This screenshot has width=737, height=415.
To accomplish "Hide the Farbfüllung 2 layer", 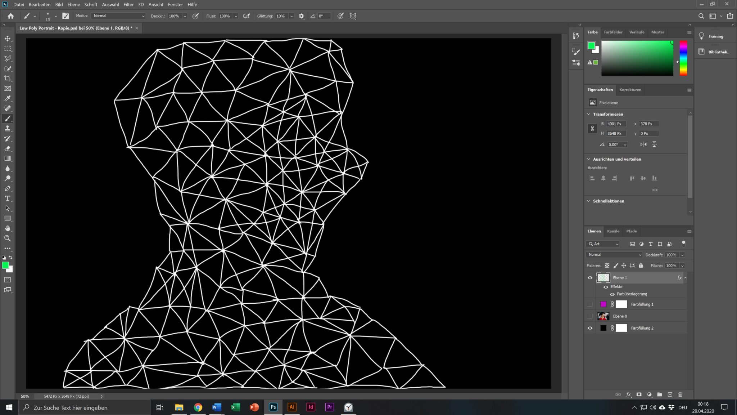I will 590,328.
